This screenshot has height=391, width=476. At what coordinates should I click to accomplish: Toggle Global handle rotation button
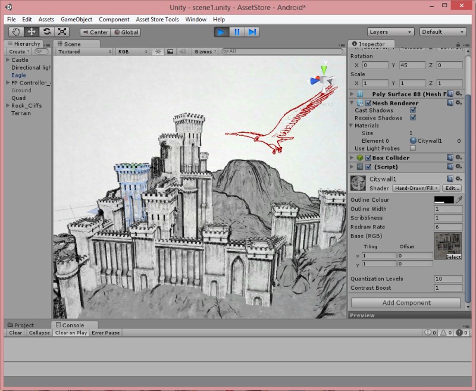click(x=126, y=32)
